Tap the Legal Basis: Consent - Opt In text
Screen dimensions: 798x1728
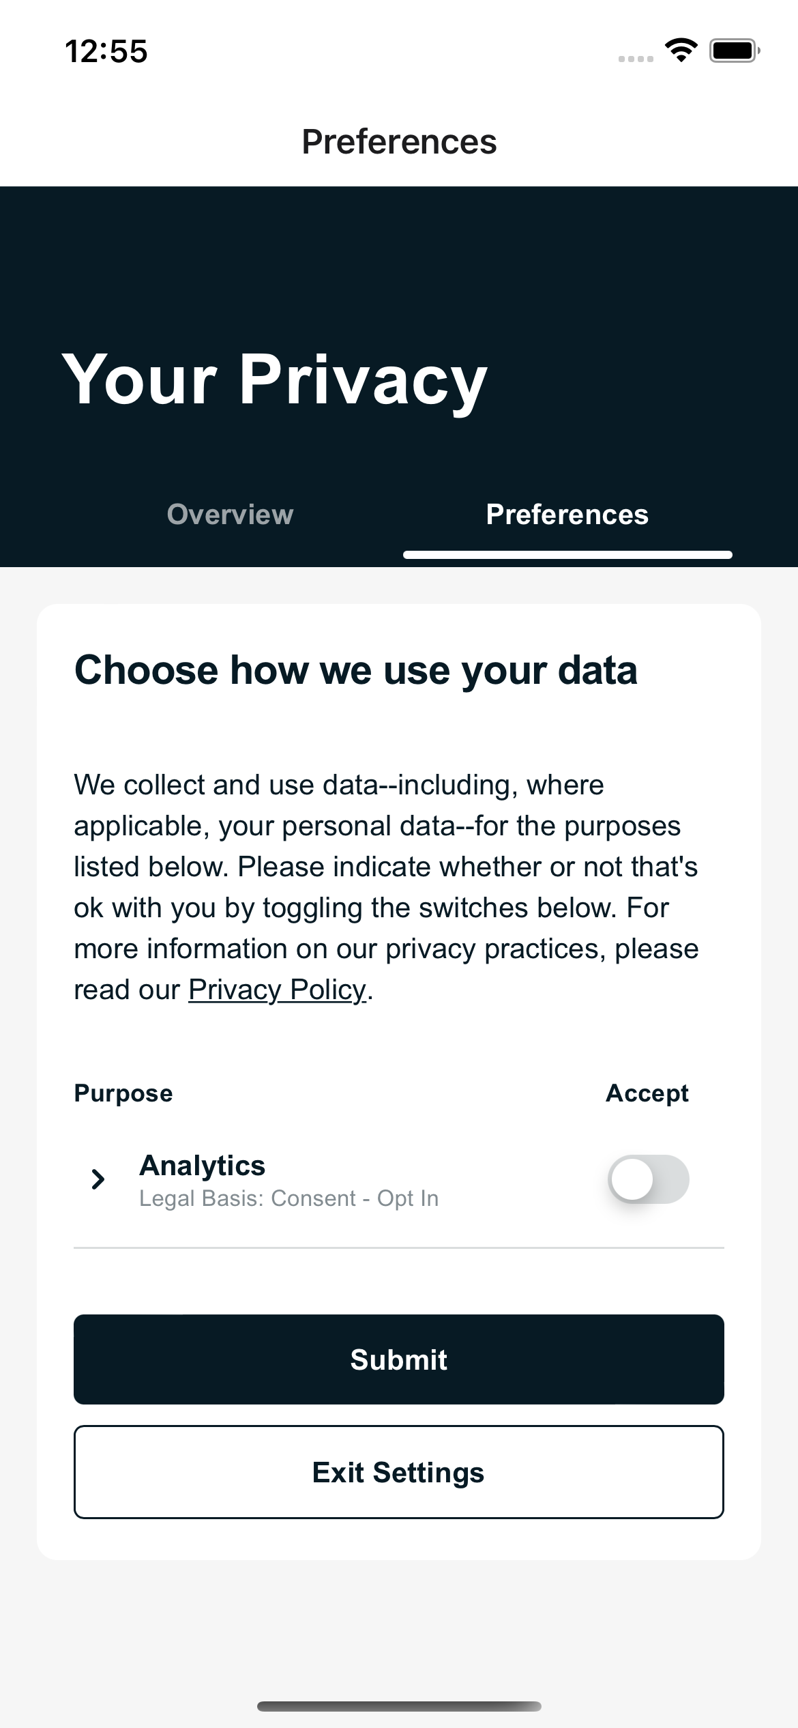(x=289, y=1198)
